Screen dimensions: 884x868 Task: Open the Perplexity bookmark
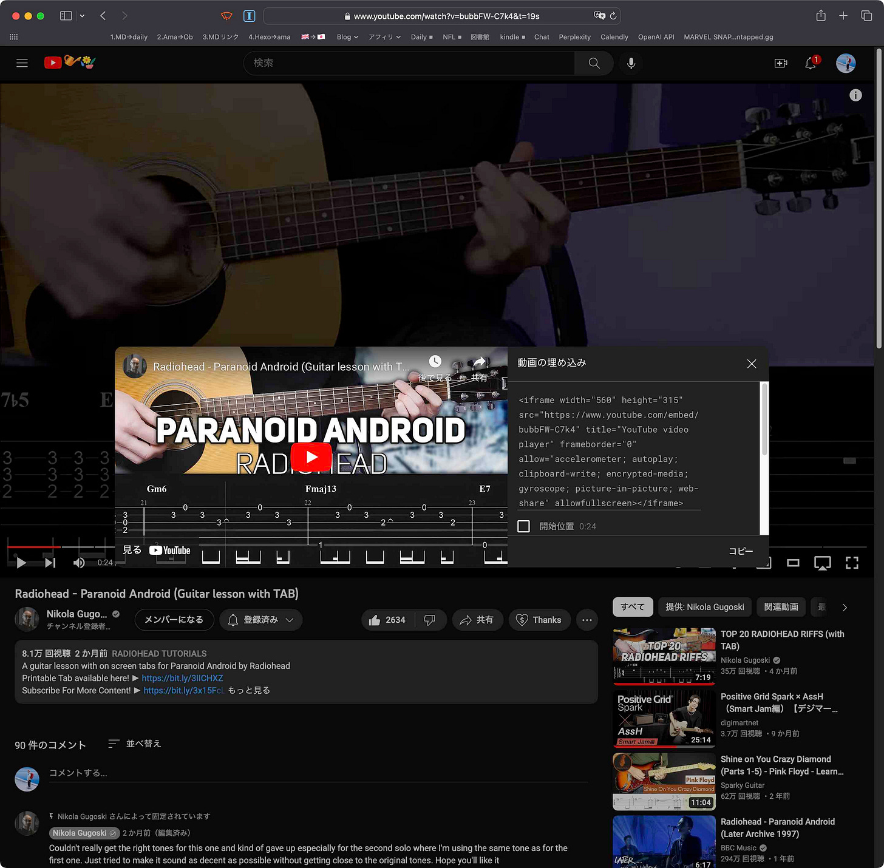pyautogui.click(x=574, y=37)
